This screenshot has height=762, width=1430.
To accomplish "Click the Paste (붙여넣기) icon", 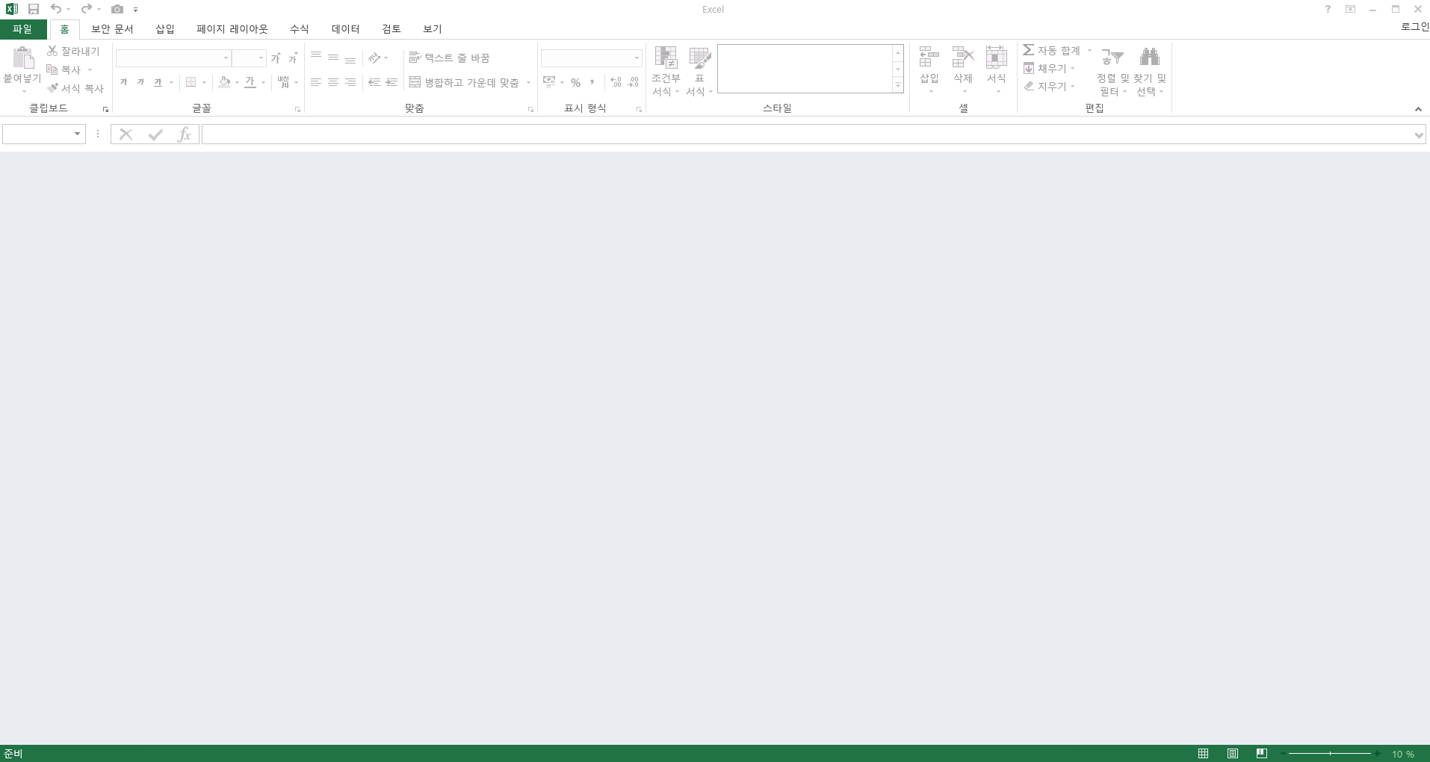I will click(22, 58).
